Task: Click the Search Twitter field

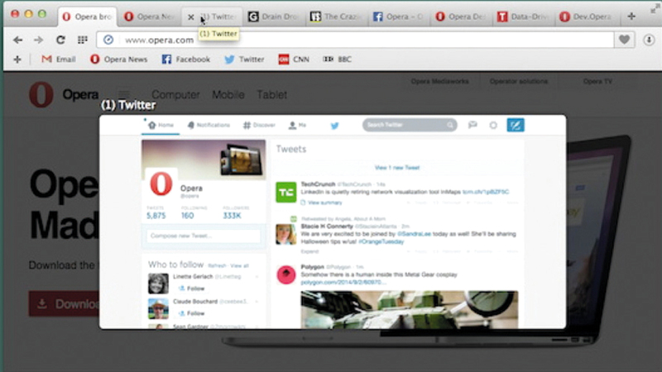Action: point(410,125)
